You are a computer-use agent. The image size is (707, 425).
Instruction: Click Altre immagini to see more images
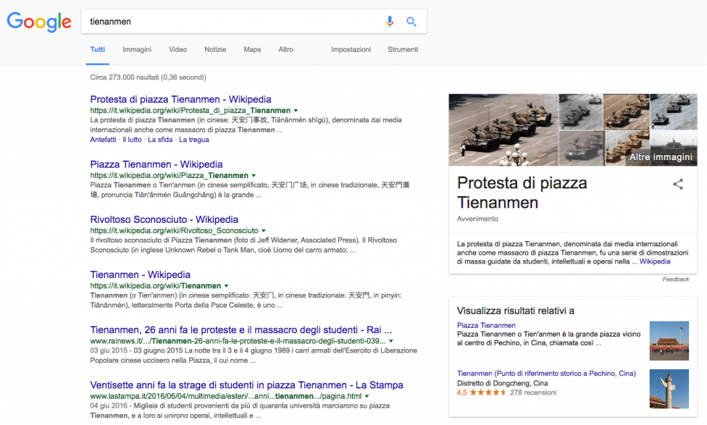point(661,157)
